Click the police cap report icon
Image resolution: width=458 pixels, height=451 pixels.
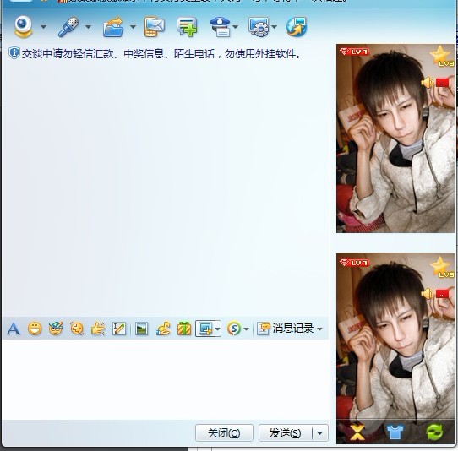[x=221, y=27]
